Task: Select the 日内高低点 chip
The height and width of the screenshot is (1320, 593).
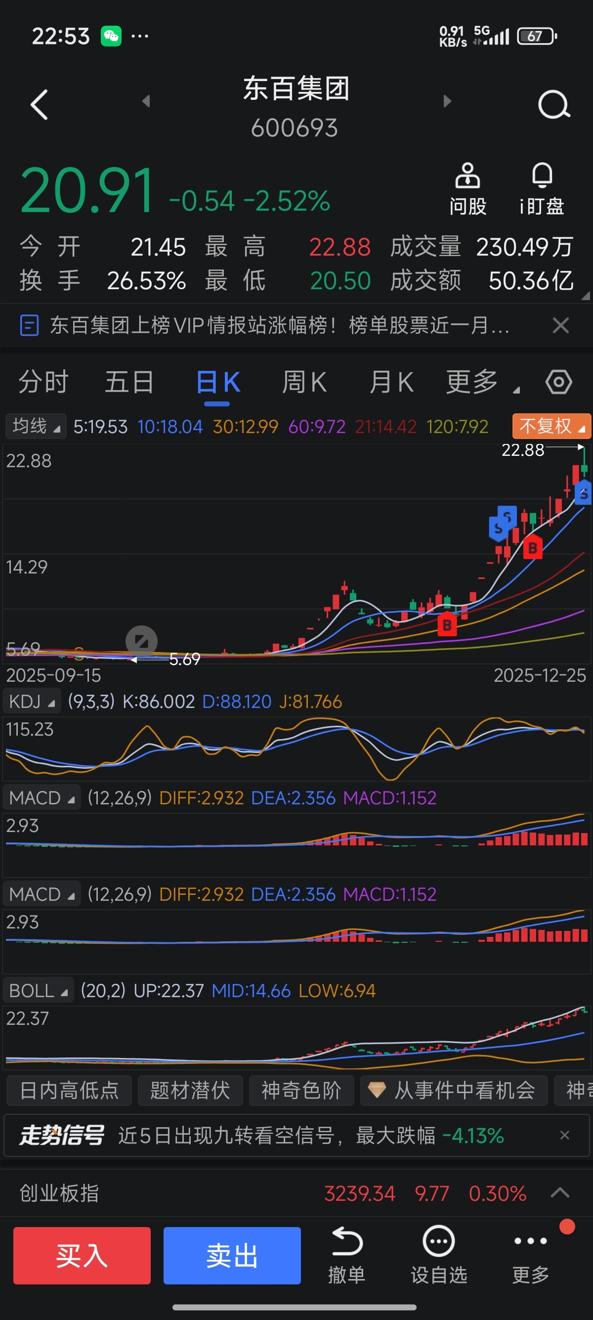Action: (x=69, y=1091)
